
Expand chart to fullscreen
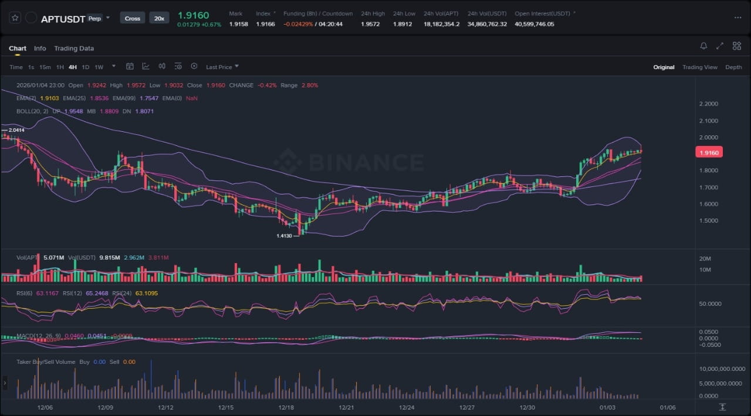[720, 46]
